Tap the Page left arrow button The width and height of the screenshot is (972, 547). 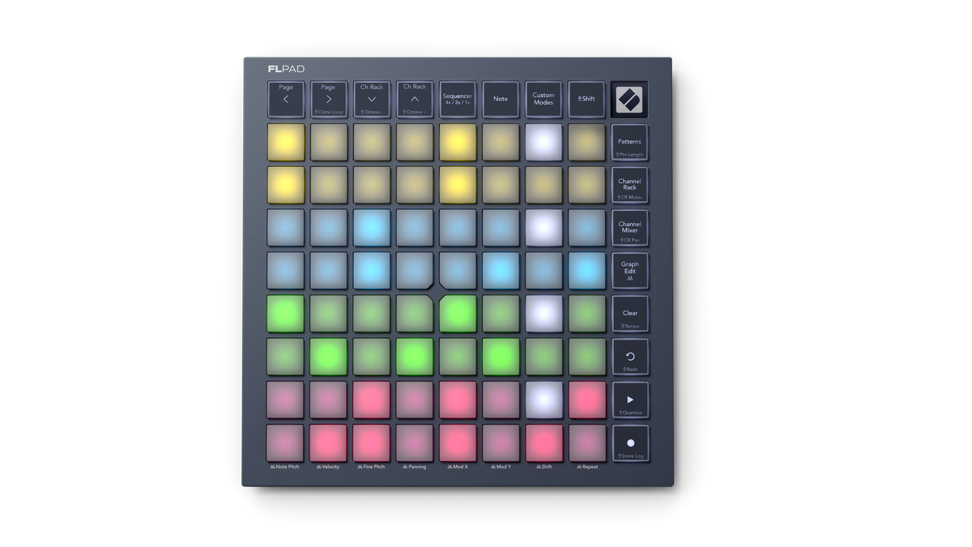(x=286, y=99)
